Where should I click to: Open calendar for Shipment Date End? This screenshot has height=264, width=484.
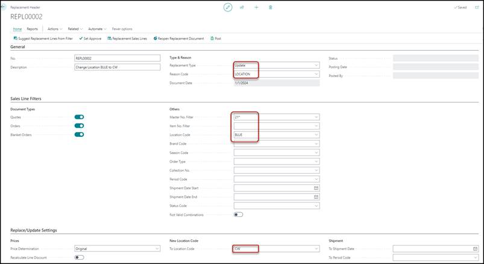316,196
